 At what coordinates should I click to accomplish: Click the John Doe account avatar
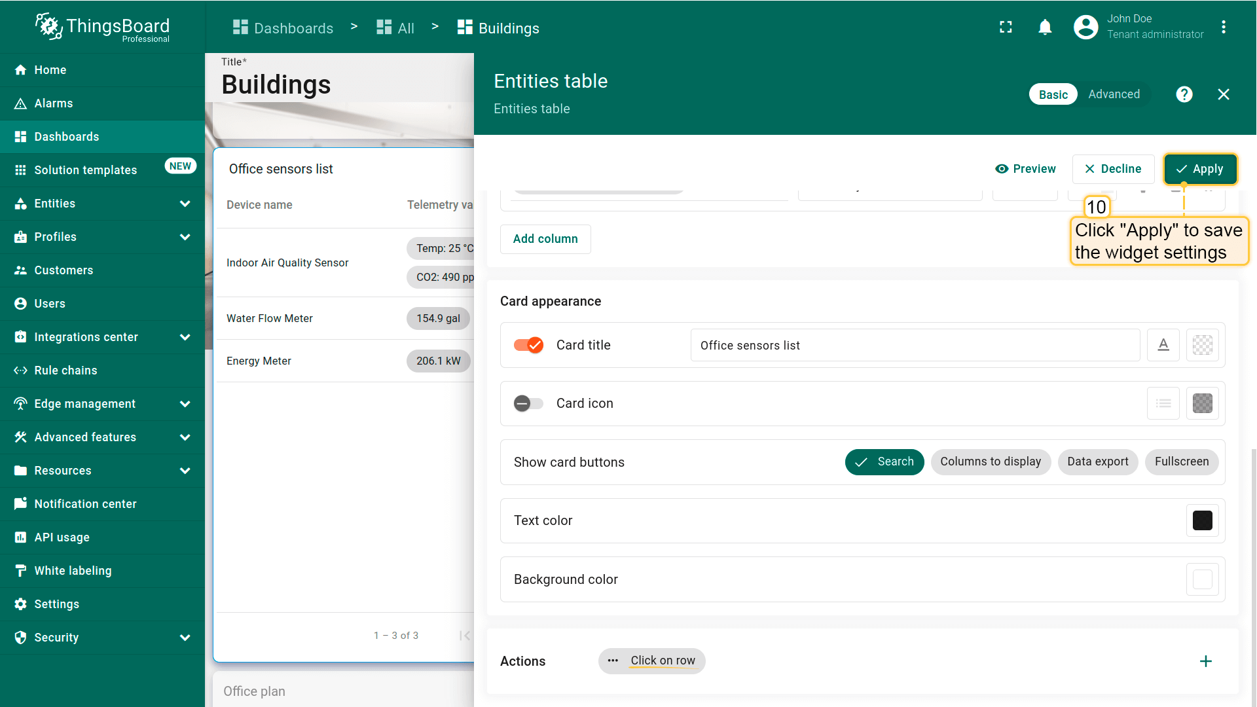pyautogui.click(x=1085, y=27)
